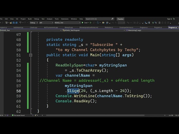Image resolution: width=179 pixels, height=134 pixels.
Task: Click the folder browse toolbar icon
Action: tap(103, 23)
